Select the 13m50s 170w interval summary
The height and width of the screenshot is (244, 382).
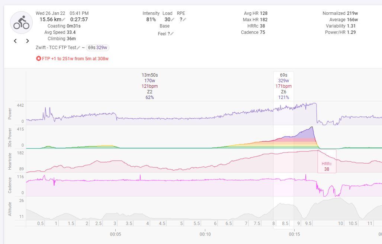coord(150,86)
